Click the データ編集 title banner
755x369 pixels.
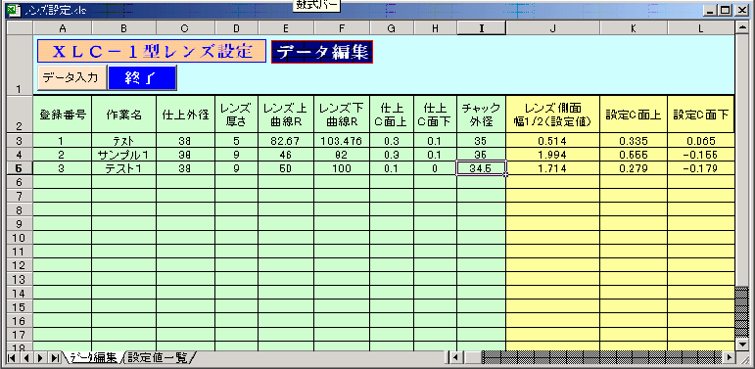(x=322, y=52)
